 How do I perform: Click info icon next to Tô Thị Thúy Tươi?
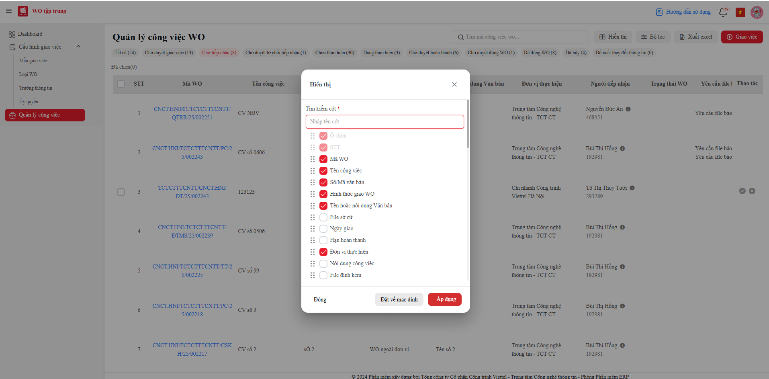[x=632, y=188]
